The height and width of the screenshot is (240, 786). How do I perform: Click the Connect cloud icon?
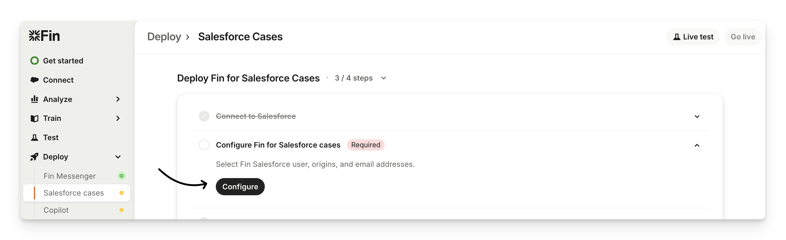[x=34, y=80]
